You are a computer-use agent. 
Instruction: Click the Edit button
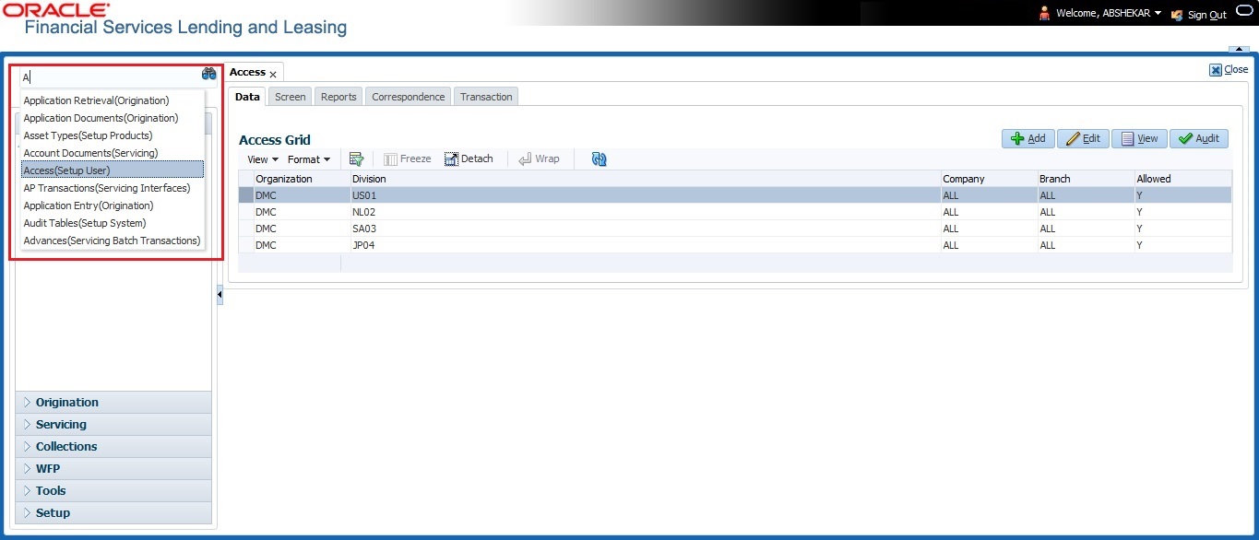tap(1083, 138)
